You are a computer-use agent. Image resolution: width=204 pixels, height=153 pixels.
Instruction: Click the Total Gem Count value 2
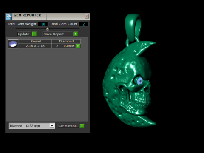(x=83, y=24)
